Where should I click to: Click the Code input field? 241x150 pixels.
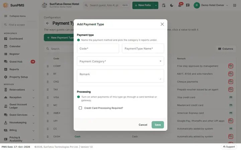coord(98,49)
